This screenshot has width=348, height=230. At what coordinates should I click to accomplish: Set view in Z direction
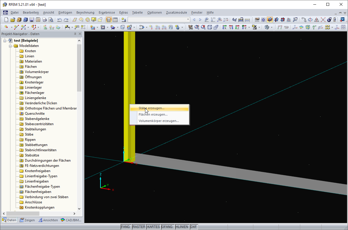click(x=237, y=27)
